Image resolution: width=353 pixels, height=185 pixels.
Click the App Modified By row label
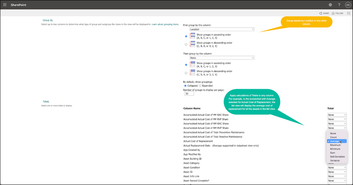192,155
